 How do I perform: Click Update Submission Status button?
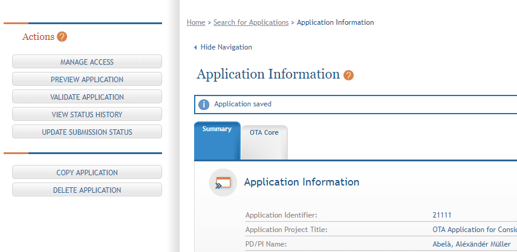[87, 132]
